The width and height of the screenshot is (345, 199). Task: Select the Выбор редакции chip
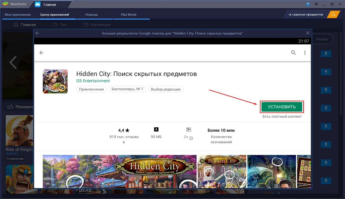[166, 89]
